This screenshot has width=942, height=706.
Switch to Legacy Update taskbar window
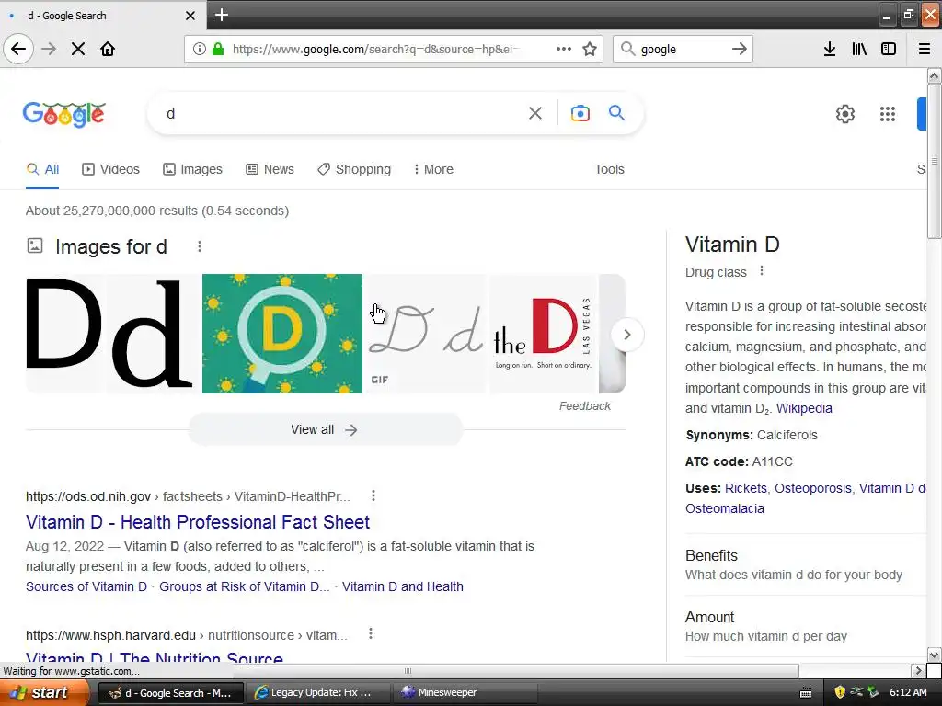pos(317,693)
